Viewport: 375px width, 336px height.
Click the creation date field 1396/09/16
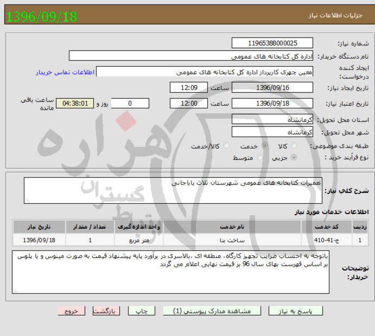pos(272,87)
